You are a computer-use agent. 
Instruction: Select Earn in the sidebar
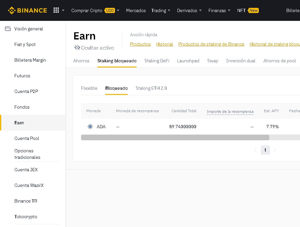coord(33,123)
